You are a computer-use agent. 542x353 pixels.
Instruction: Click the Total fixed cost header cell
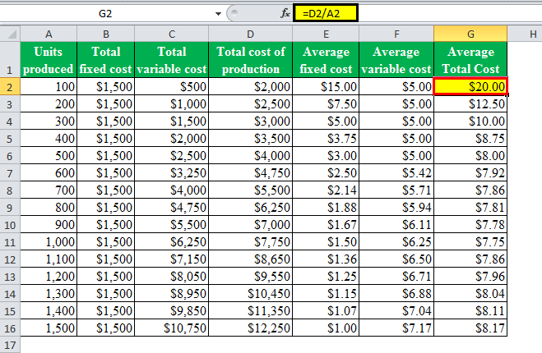point(106,60)
